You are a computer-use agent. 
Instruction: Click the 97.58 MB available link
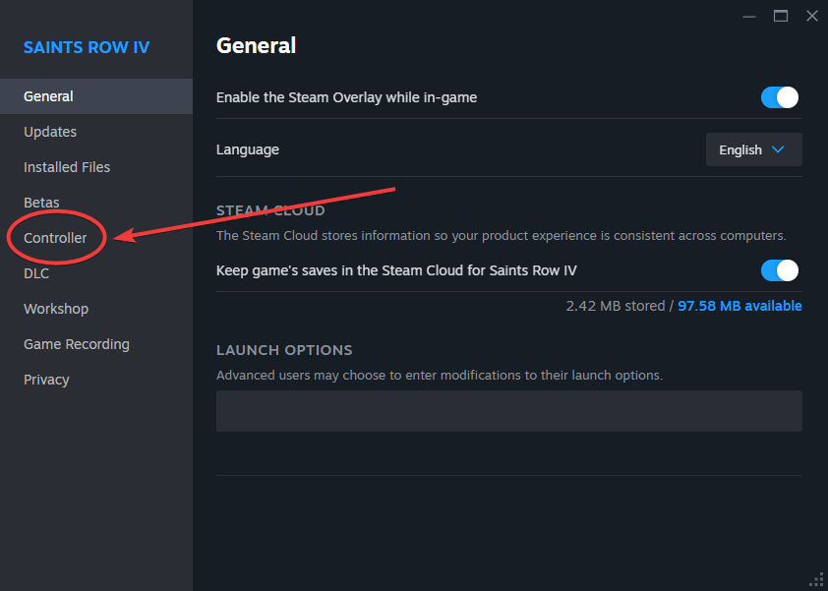click(x=739, y=306)
